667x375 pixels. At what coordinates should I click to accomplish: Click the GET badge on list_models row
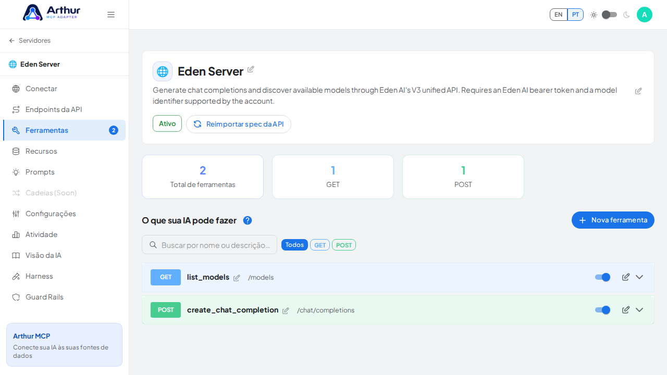click(166, 277)
